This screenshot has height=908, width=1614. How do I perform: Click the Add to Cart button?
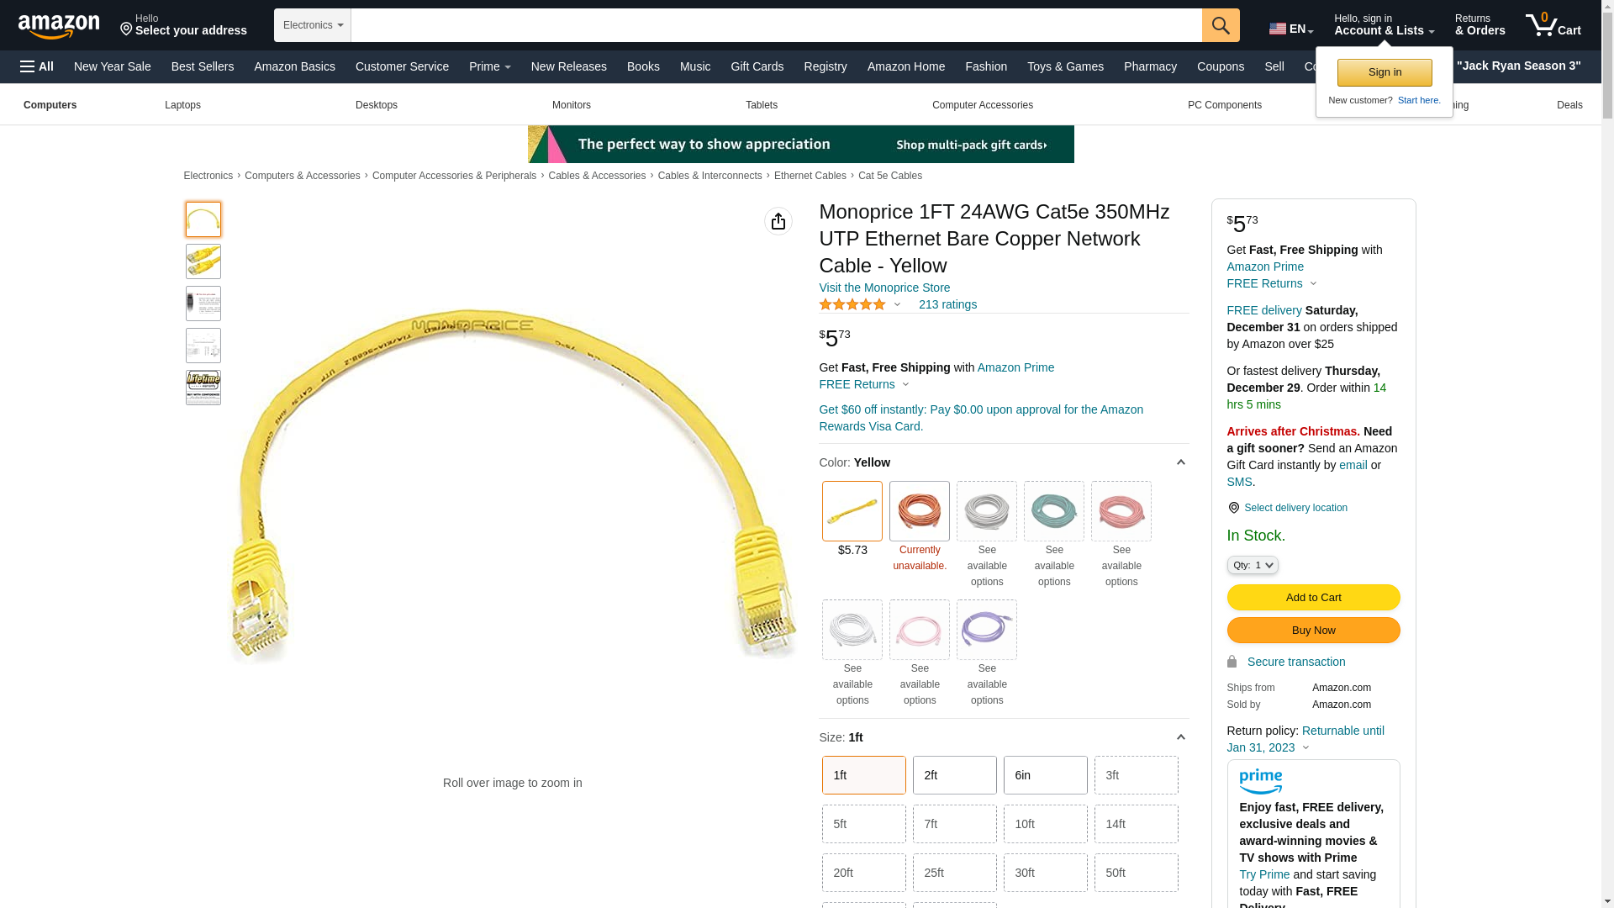1313,597
